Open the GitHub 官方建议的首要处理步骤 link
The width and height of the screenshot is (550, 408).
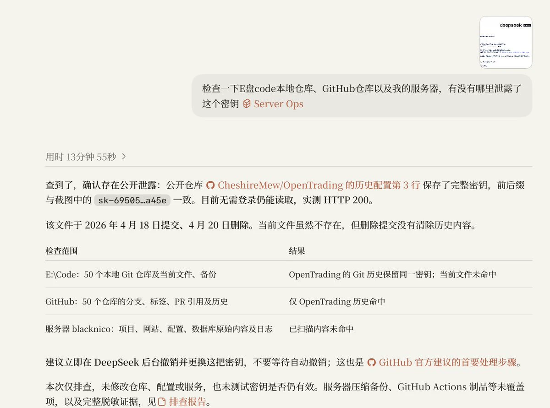442,362
